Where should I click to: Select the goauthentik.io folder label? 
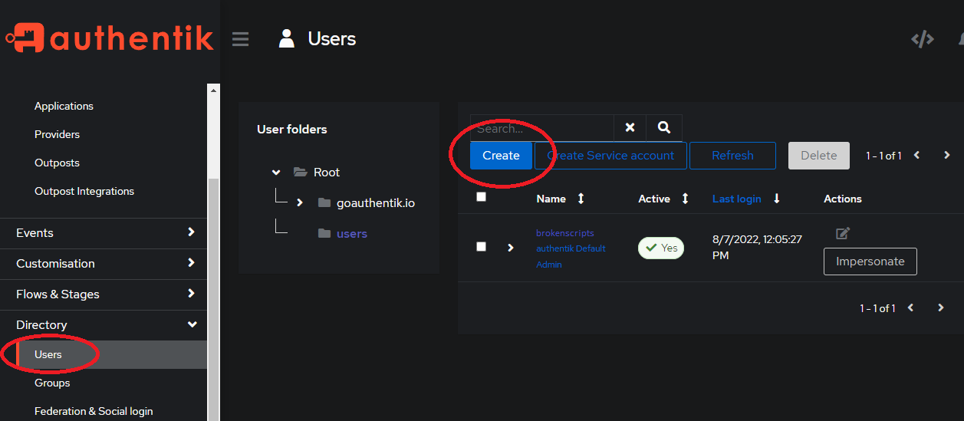coord(376,203)
